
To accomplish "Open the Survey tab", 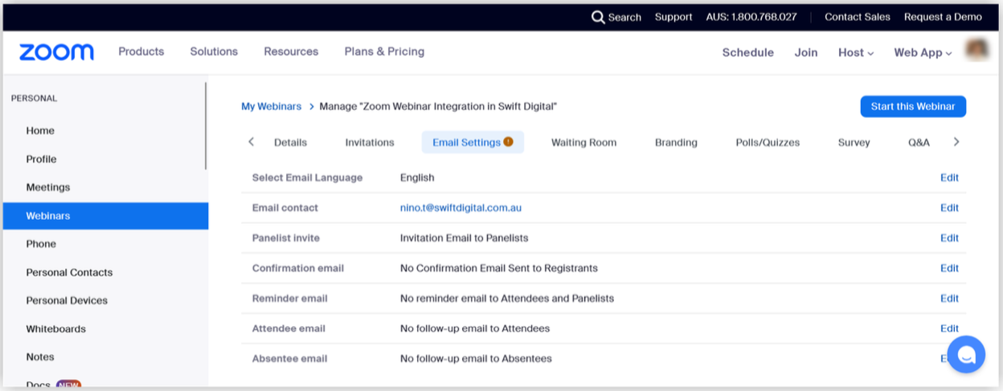I will pyautogui.click(x=854, y=142).
